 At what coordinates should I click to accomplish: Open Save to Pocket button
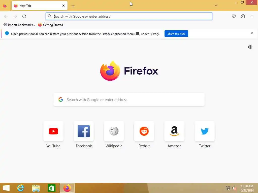tap(234, 16)
